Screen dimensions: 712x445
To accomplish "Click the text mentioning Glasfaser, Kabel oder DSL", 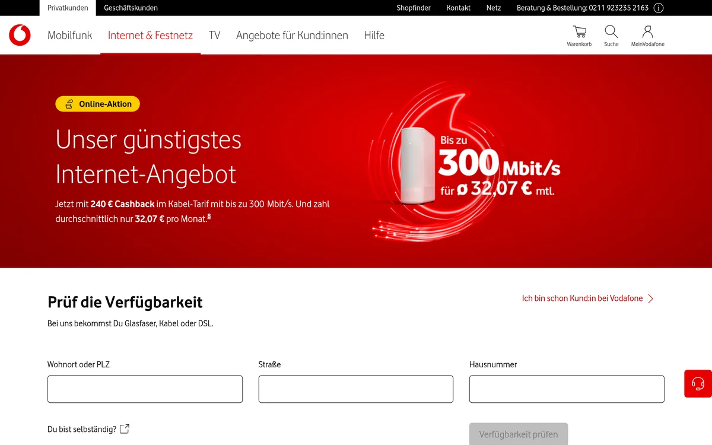I will (x=131, y=324).
